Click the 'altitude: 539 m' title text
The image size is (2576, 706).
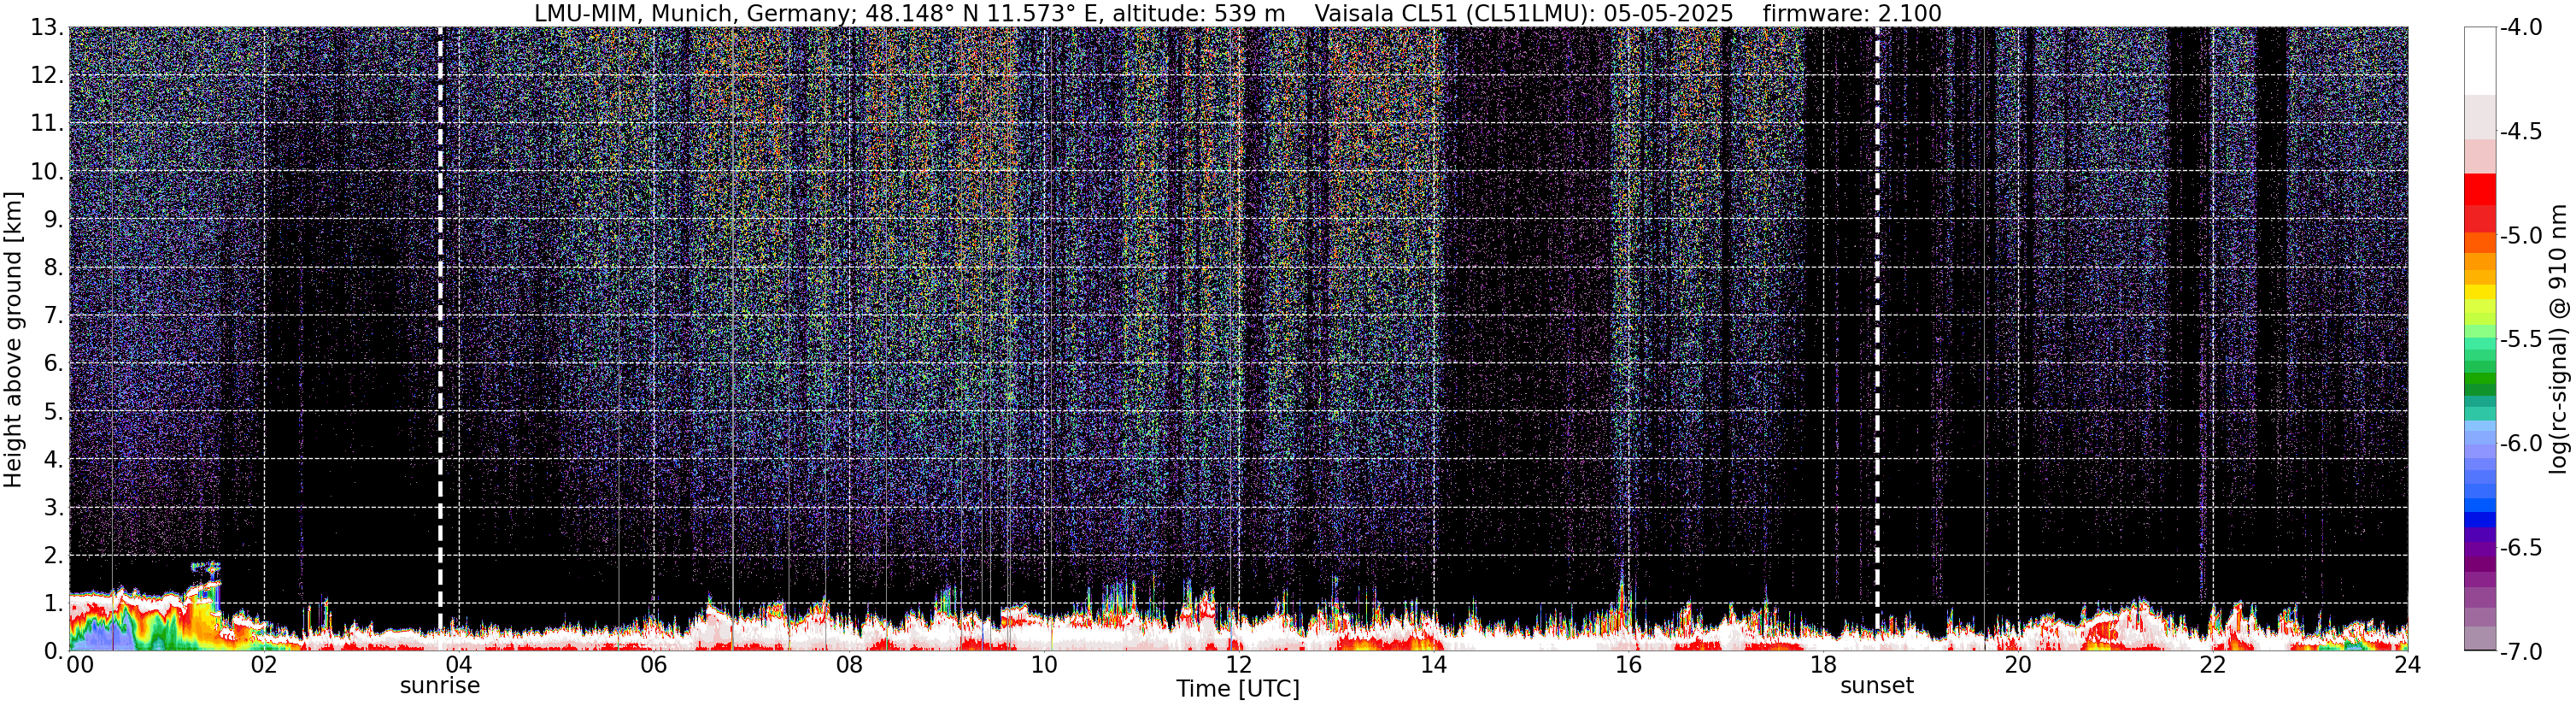(1198, 13)
